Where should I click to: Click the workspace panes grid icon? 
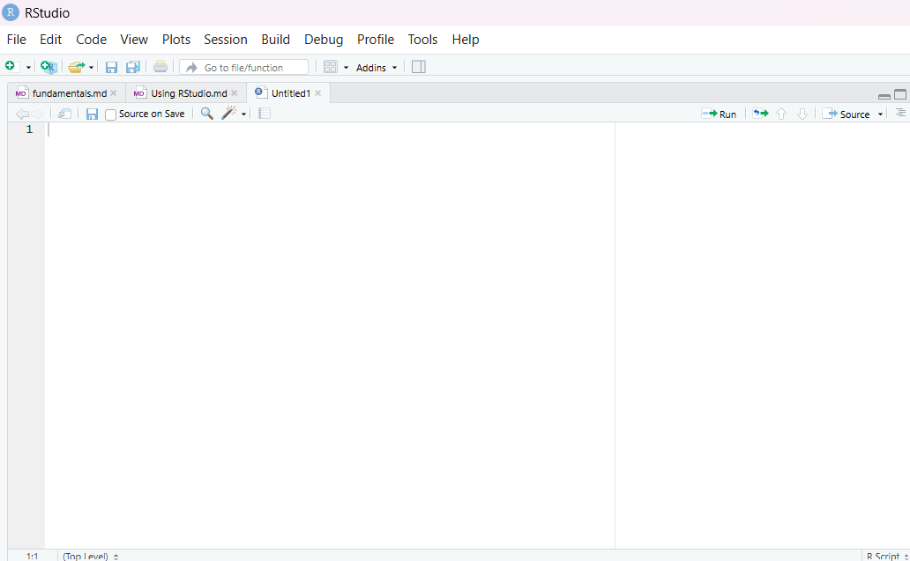330,67
